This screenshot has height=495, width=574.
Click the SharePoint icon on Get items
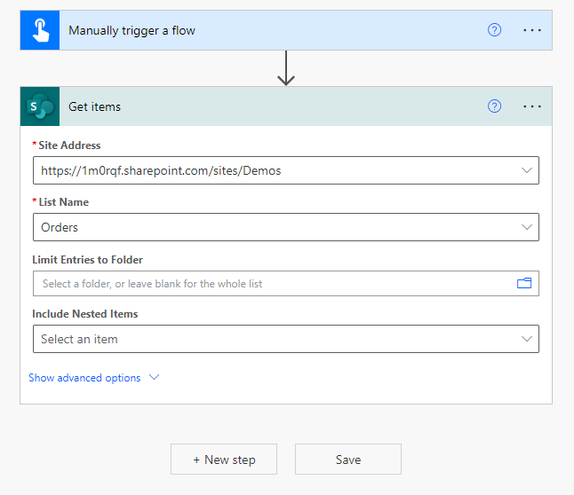[40, 106]
